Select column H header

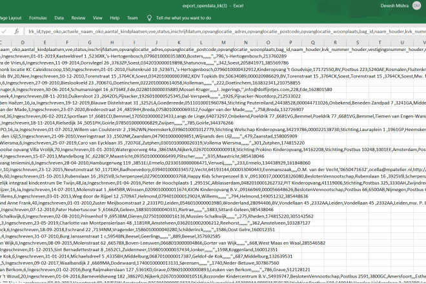112,43
